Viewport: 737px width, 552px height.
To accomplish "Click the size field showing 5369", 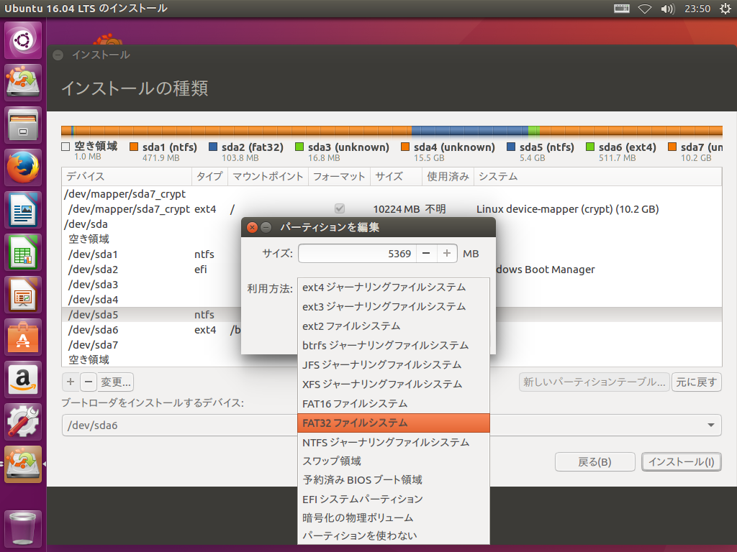I will click(x=357, y=254).
